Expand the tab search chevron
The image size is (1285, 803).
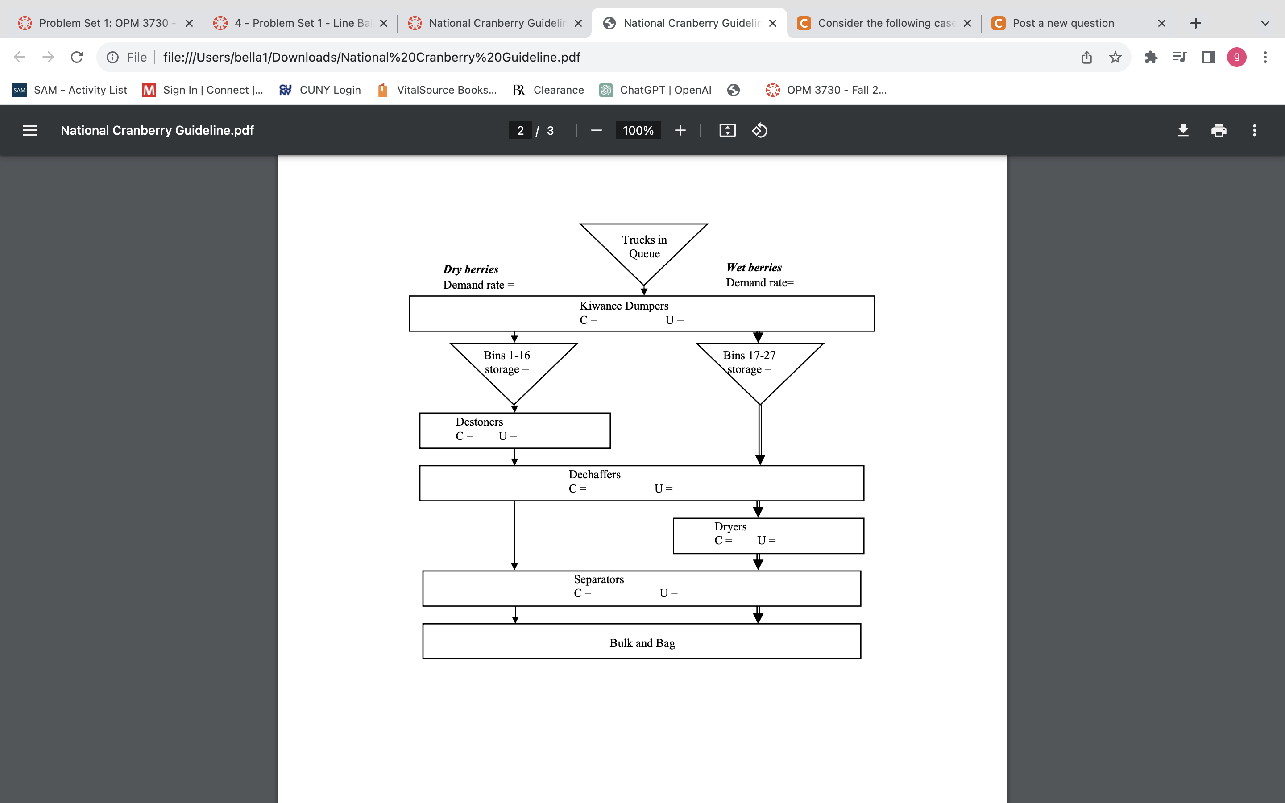[1265, 23]
